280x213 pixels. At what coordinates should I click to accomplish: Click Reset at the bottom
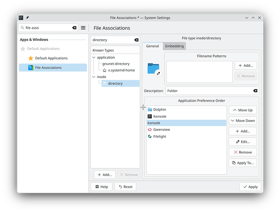pyautogui.click(x=125, y=187)
